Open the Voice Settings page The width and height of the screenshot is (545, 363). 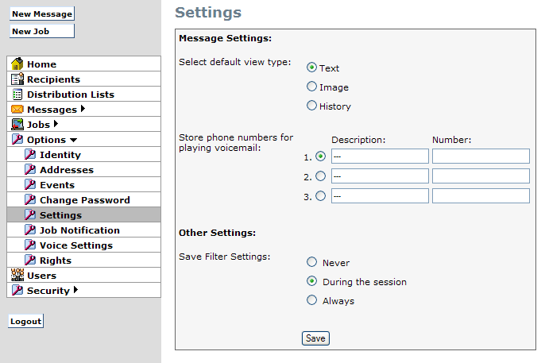75,245
